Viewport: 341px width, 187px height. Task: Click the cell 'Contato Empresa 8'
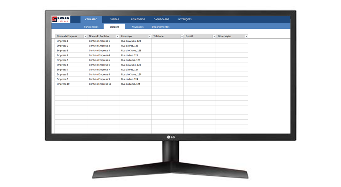point(103,74)
